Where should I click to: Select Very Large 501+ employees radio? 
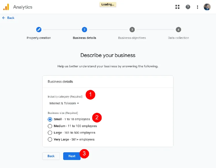[50, 139]
